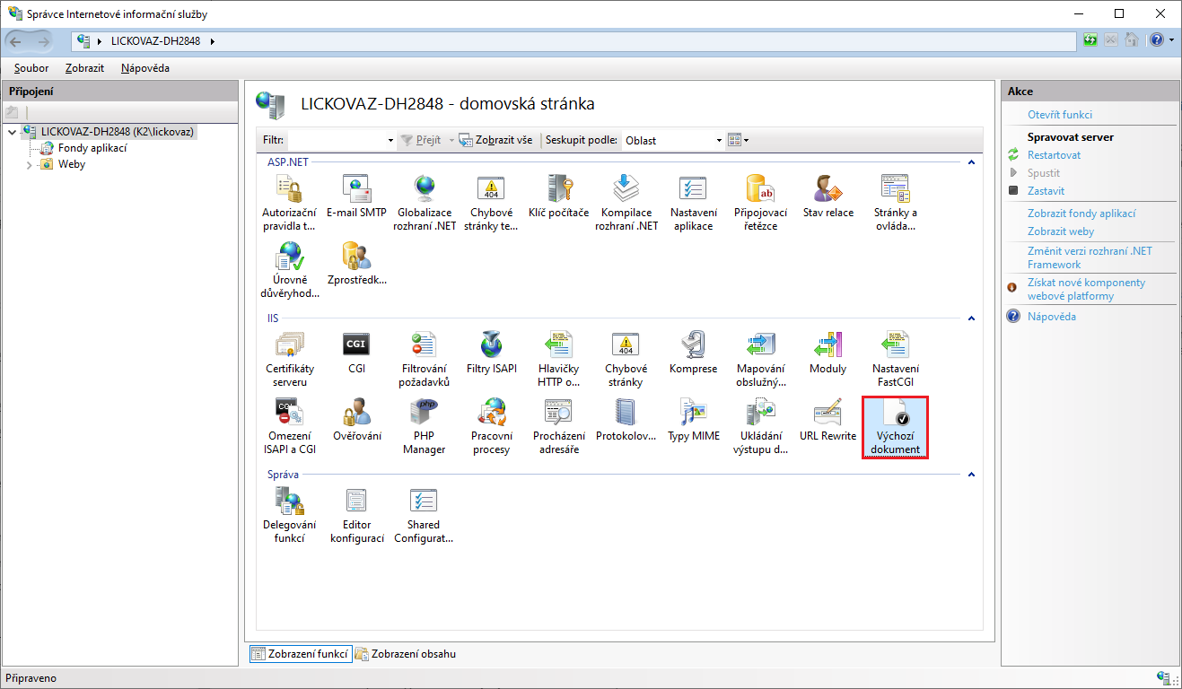Switch to Zobrazení funkcí tab
This screenshot has width=1182, height=689.
(x=300, y=654)
